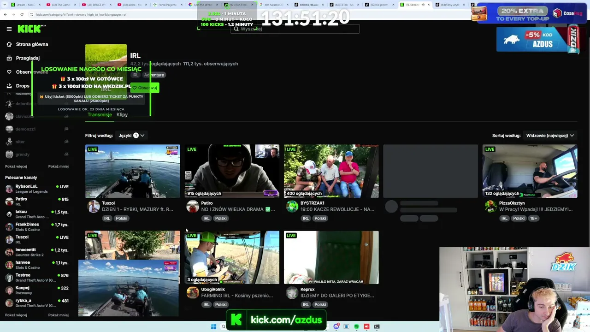
Task: Click the Polski tag under Keprux's stream
Action: tap(320, 305)
